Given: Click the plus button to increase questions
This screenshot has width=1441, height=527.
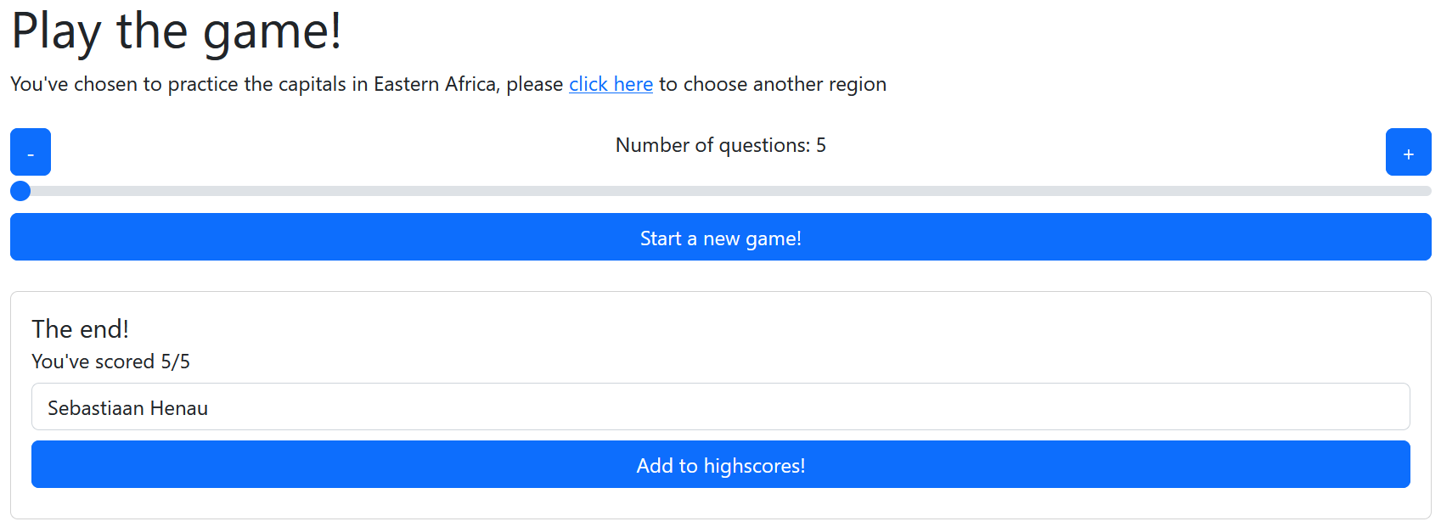Looking at the screenshot, I should tap(1408, 152).
